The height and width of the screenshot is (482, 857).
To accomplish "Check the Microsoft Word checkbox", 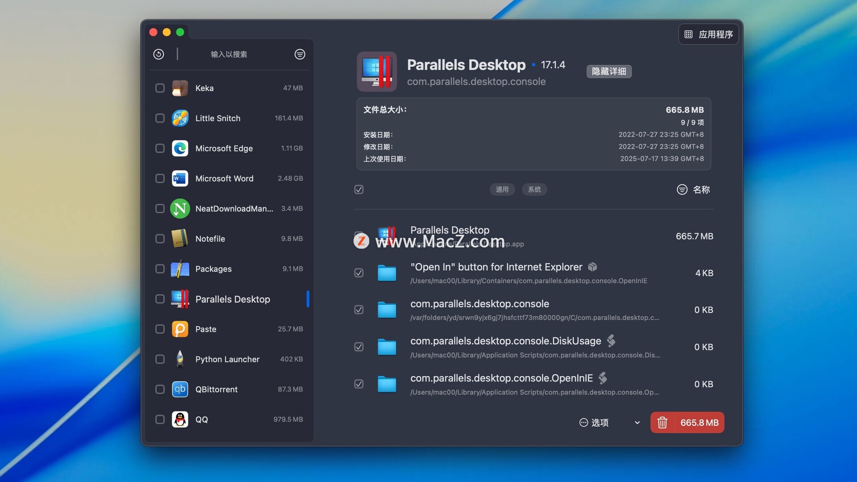I will tap(160, 179).
